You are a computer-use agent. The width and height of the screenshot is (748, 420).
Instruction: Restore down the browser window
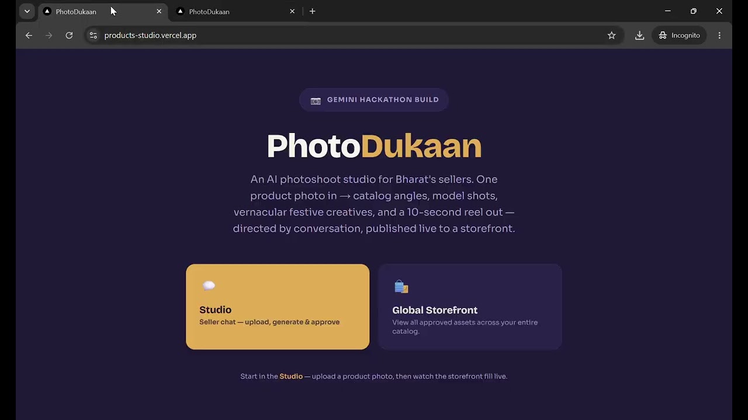click(694, 11)
